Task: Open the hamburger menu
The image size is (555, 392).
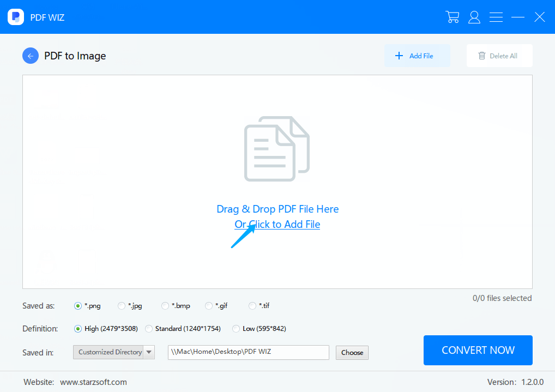Action: pyautogui.click(x=496, y=16)
